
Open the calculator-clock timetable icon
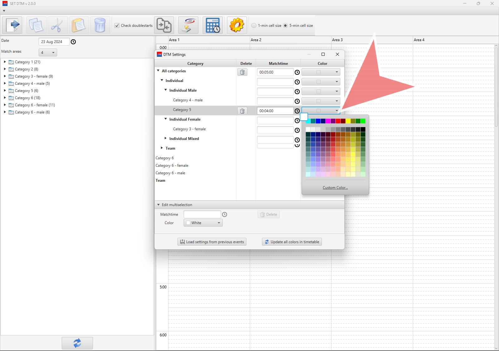213,25
